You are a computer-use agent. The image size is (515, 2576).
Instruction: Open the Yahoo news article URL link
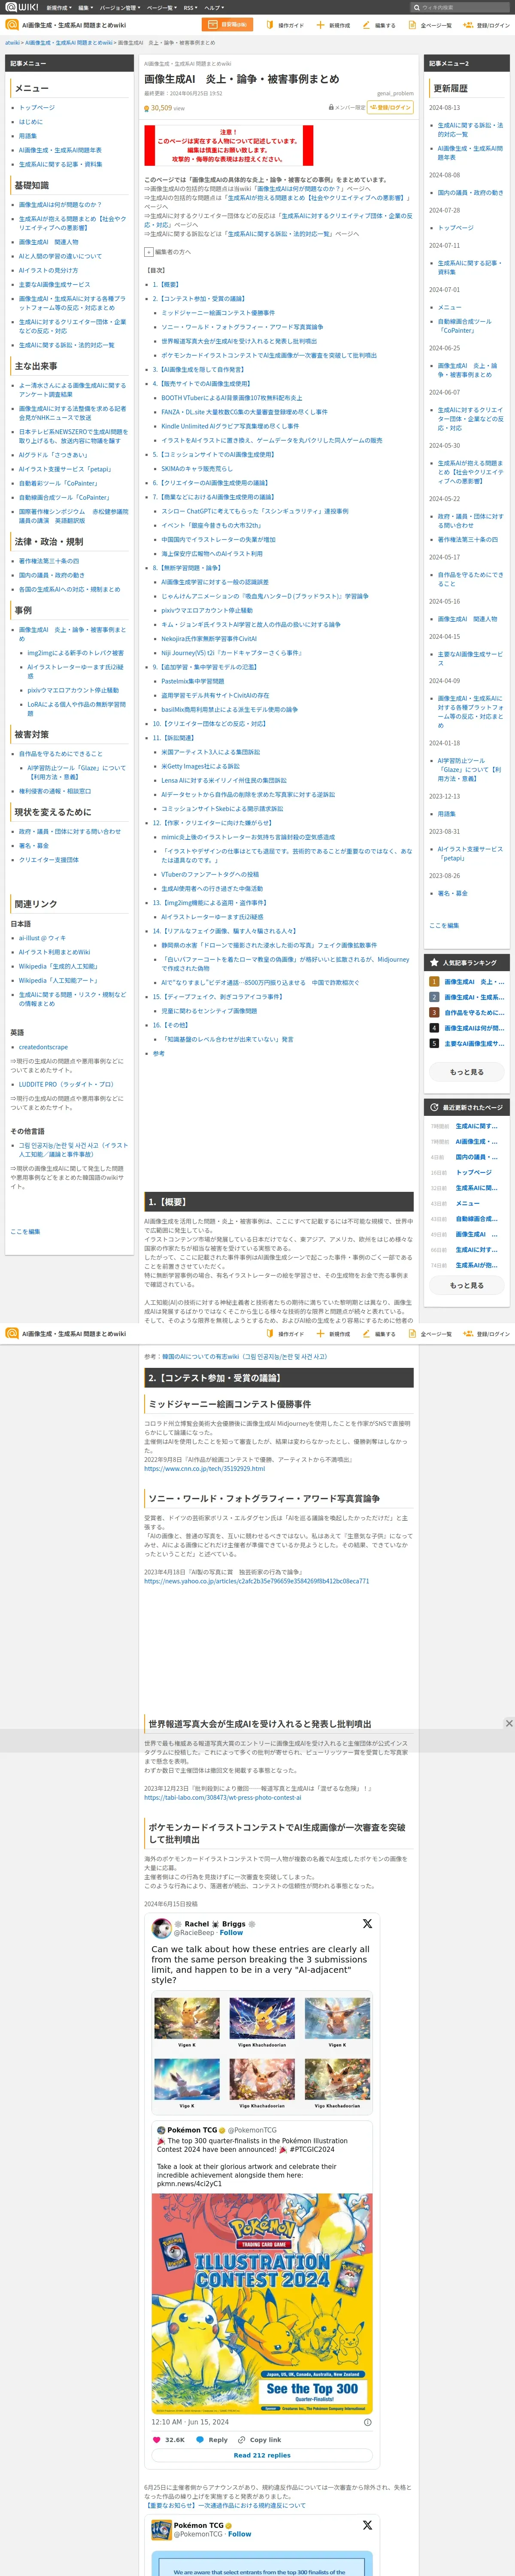coord(256,1581)
